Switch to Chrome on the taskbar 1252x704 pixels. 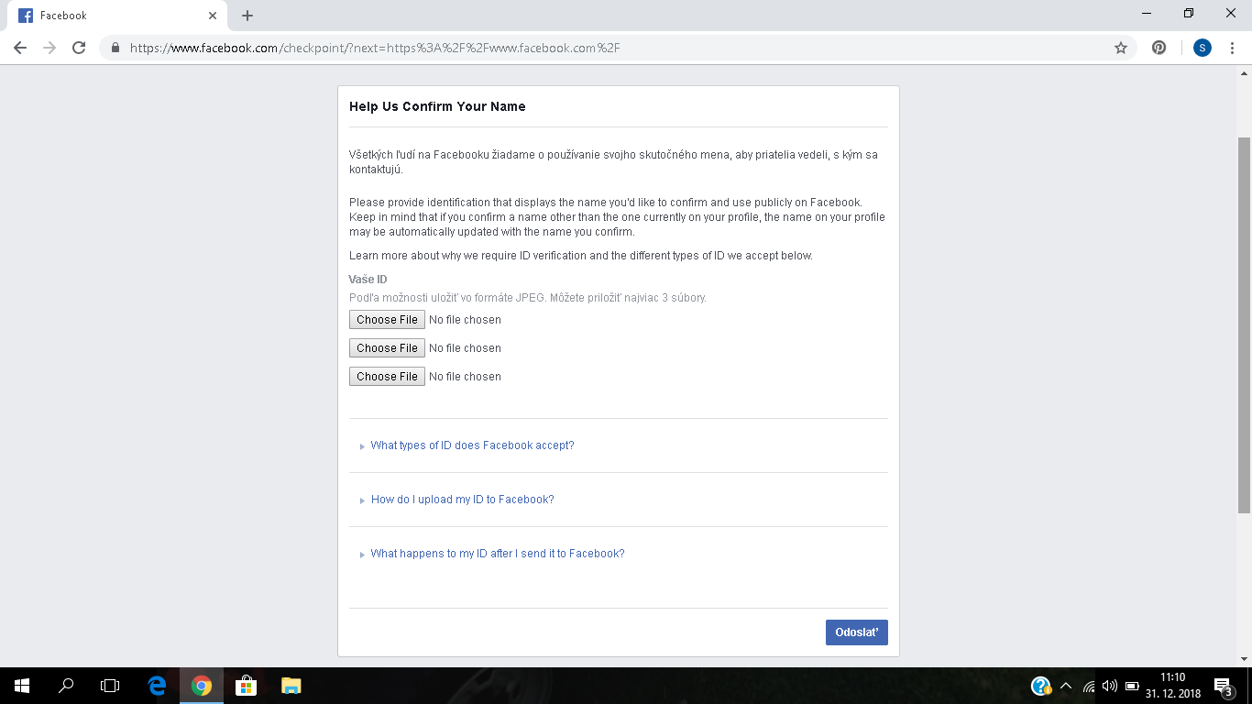(x=202, y=686)
